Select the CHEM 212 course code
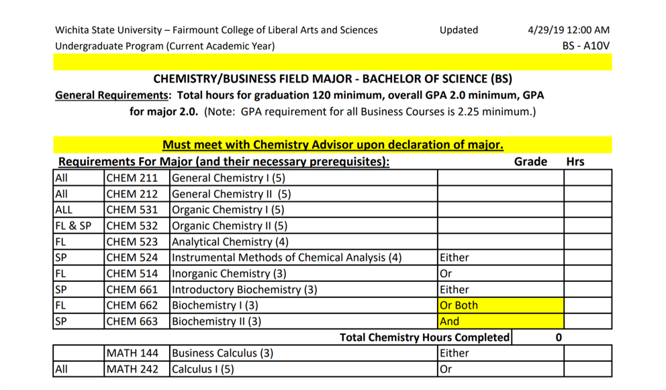The height and width of the screenshot is (390, 666). pos(132,194)
